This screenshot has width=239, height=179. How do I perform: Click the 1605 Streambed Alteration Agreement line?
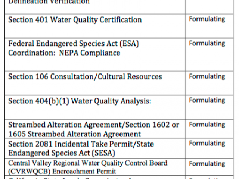coord(75,134)
